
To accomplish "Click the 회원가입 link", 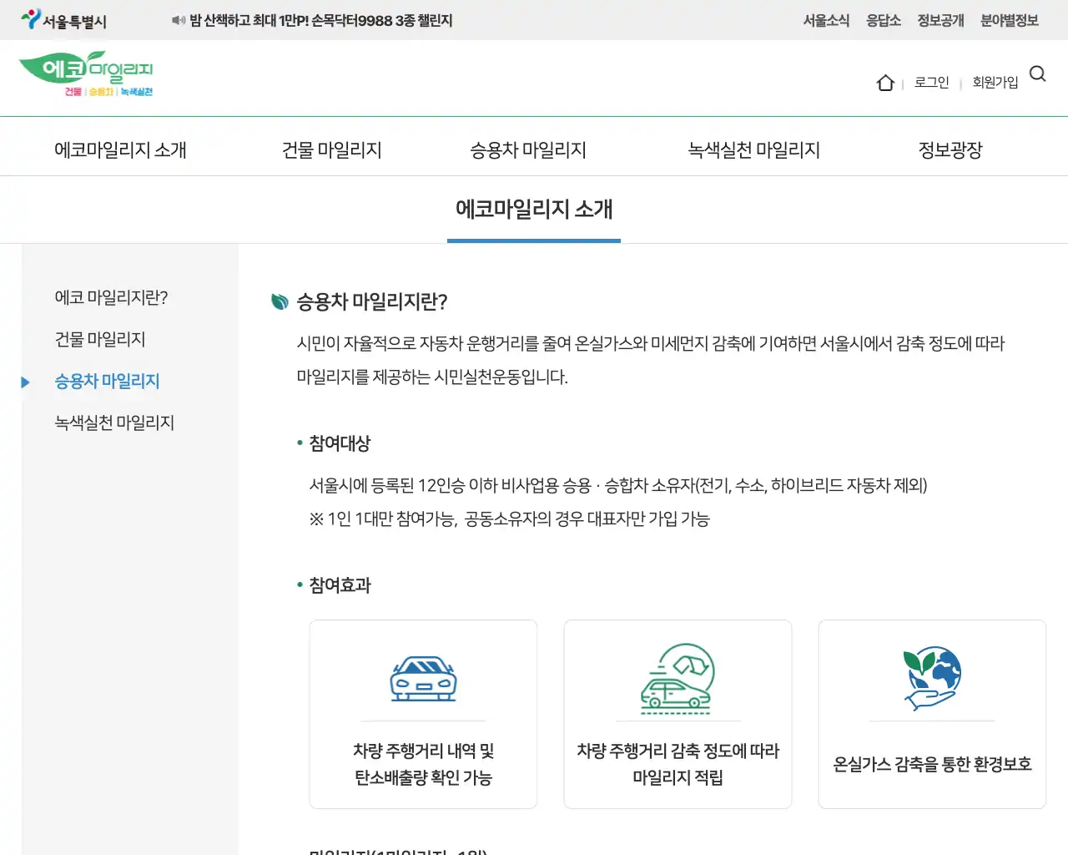I will click(995, 83).
